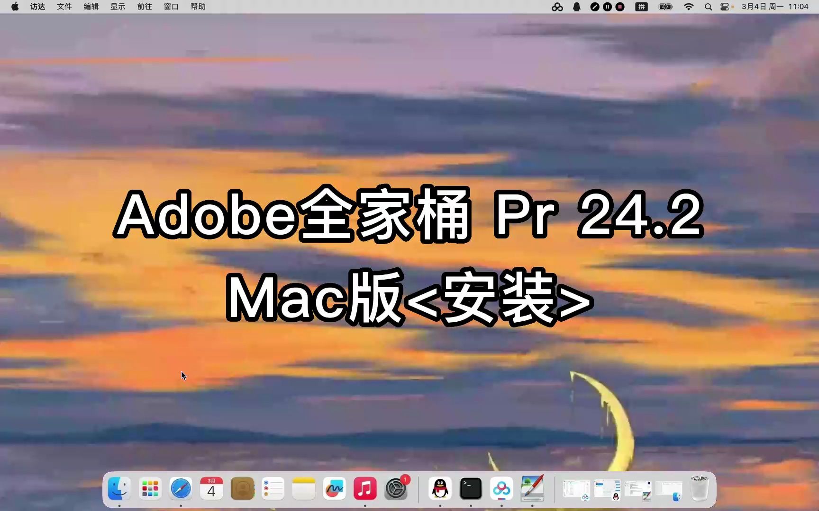Open the Apple menu
Screen dimensions: 819x511
(15, 7)
